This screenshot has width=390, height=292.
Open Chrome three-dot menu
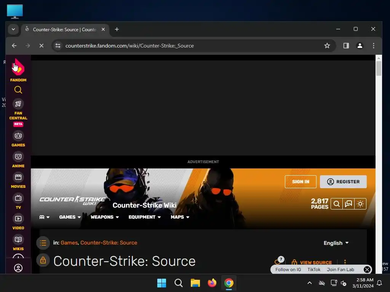[373, 46]
